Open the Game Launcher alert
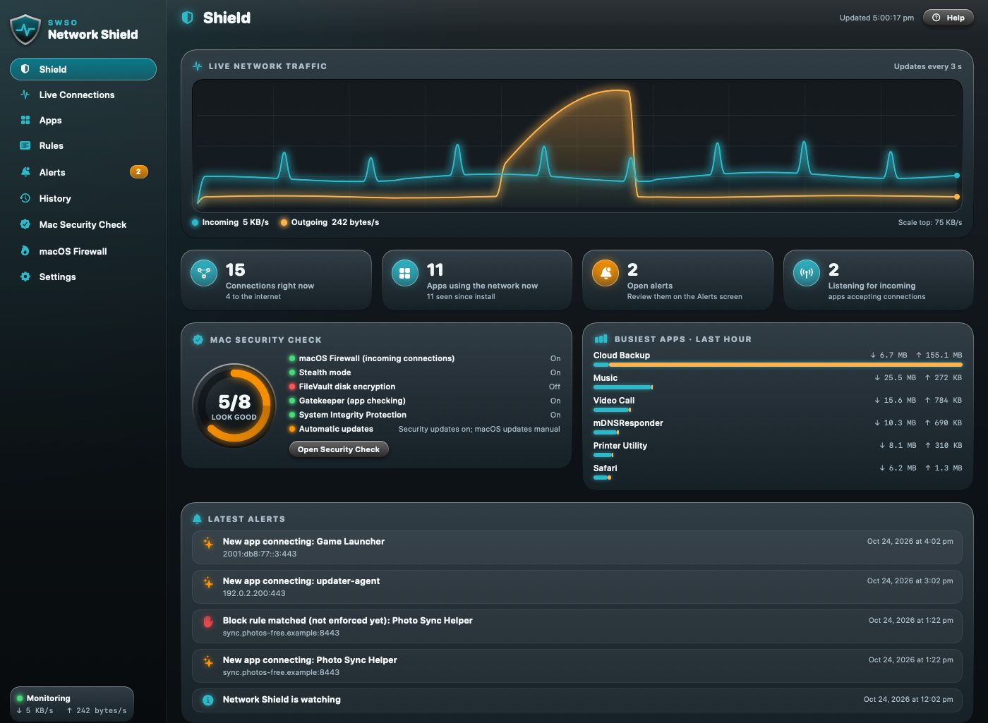 (577, 547)
